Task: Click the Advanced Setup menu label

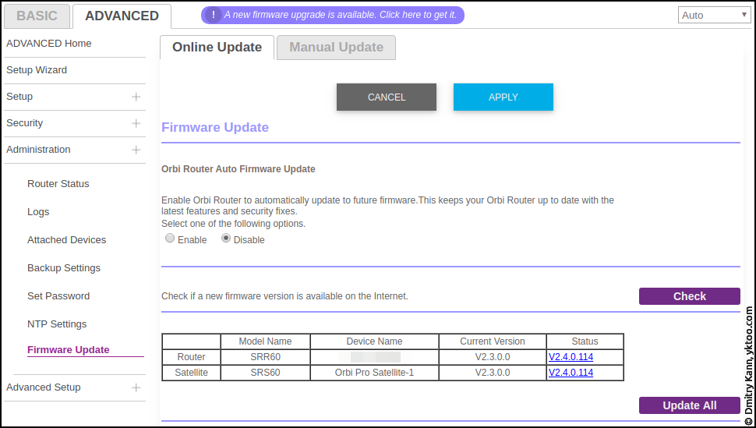Action: (x=44, y=387)
